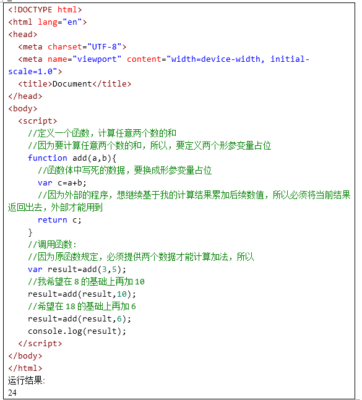The image size is (362, 400).
Task: Click the opening '<body>' tag
Action: [x=23, y=109]
